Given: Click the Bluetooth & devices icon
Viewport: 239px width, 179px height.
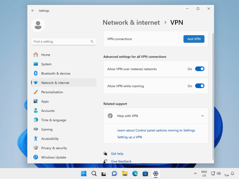Looking at the screenshot, I should pos(36,73).
